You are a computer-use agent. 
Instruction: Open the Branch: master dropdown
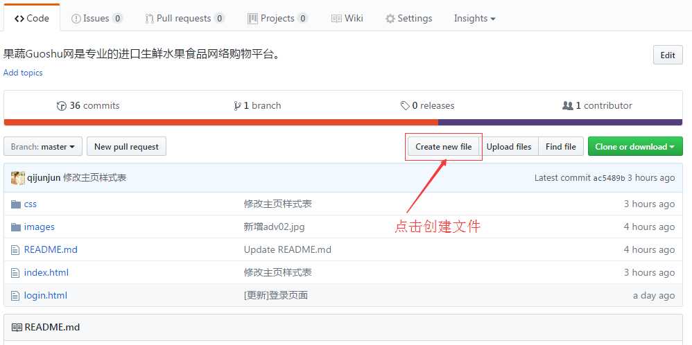[x=43, y=146]
